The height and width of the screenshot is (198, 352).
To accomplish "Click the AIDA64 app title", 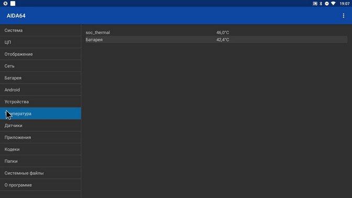I will (16, 16).
